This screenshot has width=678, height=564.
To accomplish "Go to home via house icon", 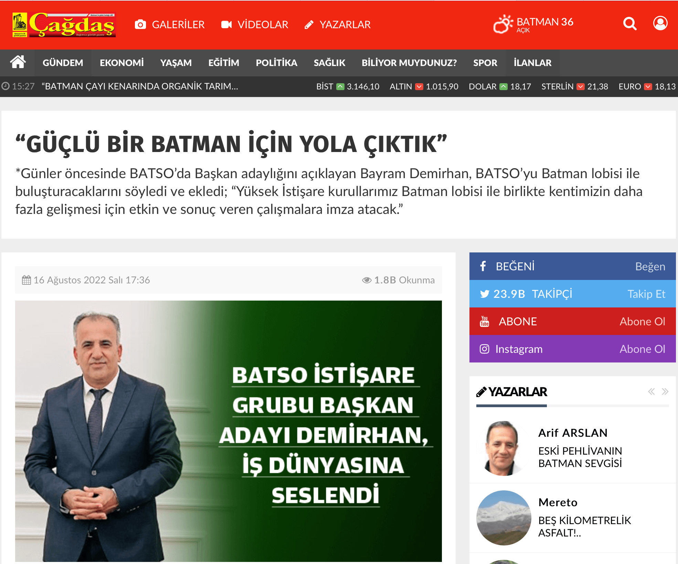I will (x=18, y=62).
